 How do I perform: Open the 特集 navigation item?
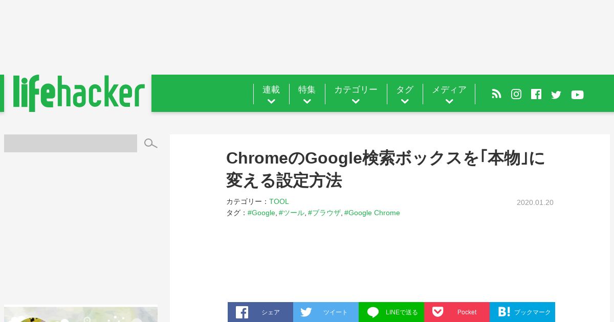(307, 89)
